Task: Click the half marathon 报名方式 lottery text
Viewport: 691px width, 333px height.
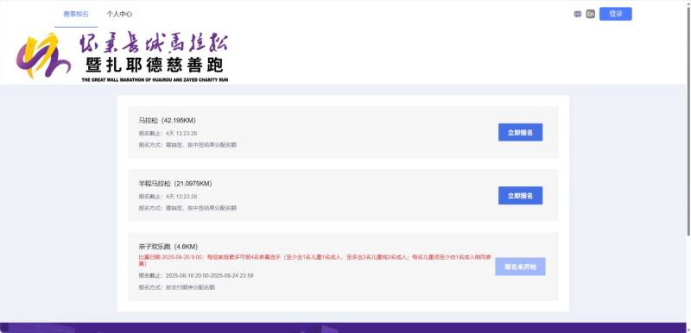Action: coord(187,208)
